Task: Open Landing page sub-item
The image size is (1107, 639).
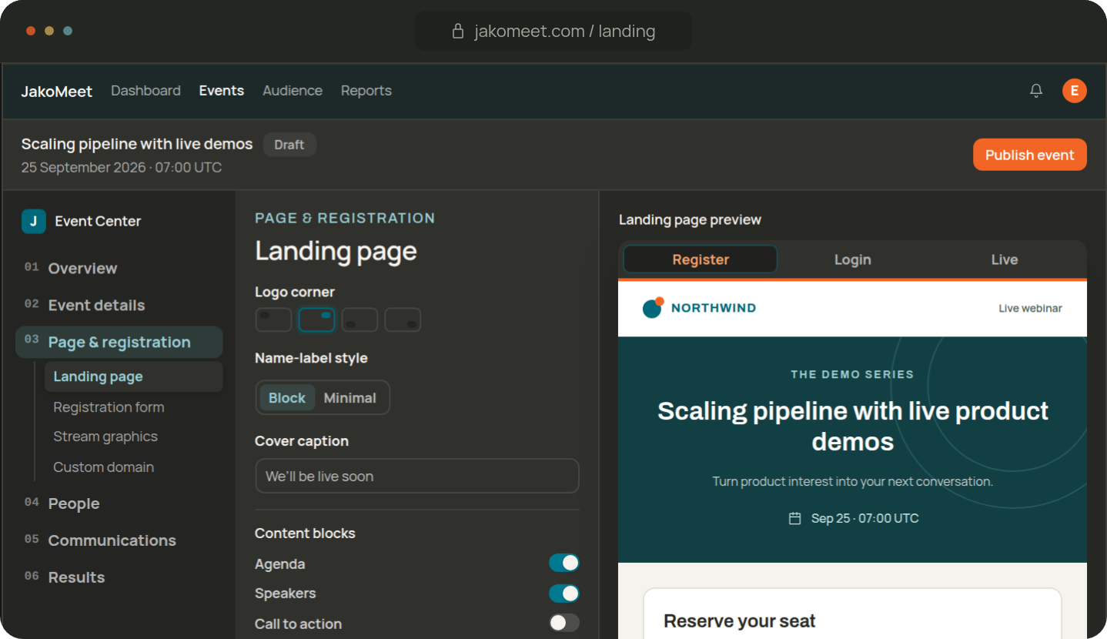Action: click(x=134, y=376)
